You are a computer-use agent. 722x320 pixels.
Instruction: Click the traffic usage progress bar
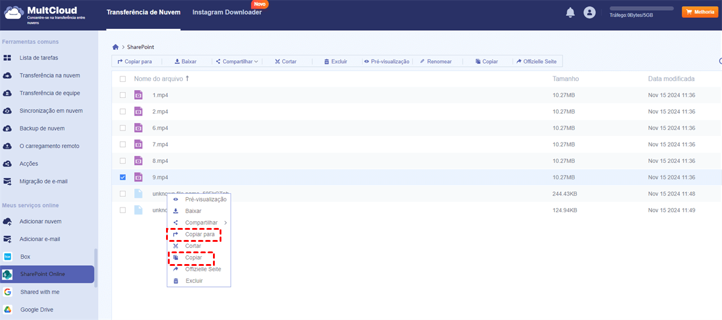pos(641,8)
